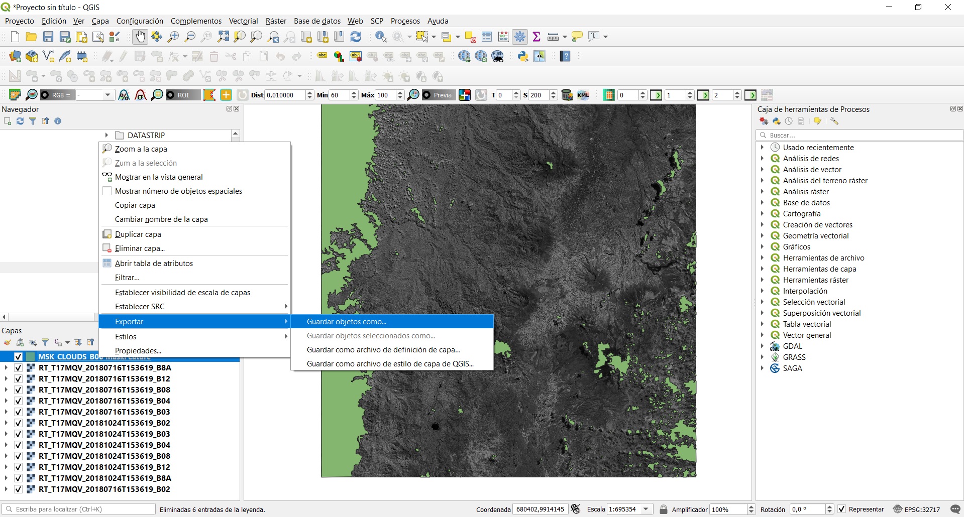Click the Refresh map icon
Image resolution: width=964 pixels, height=517 pixels.
pos(356,37)
